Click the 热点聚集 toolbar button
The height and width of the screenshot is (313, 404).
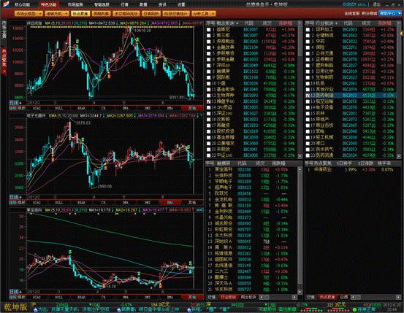pyautogui.click(x=80, y=14)
